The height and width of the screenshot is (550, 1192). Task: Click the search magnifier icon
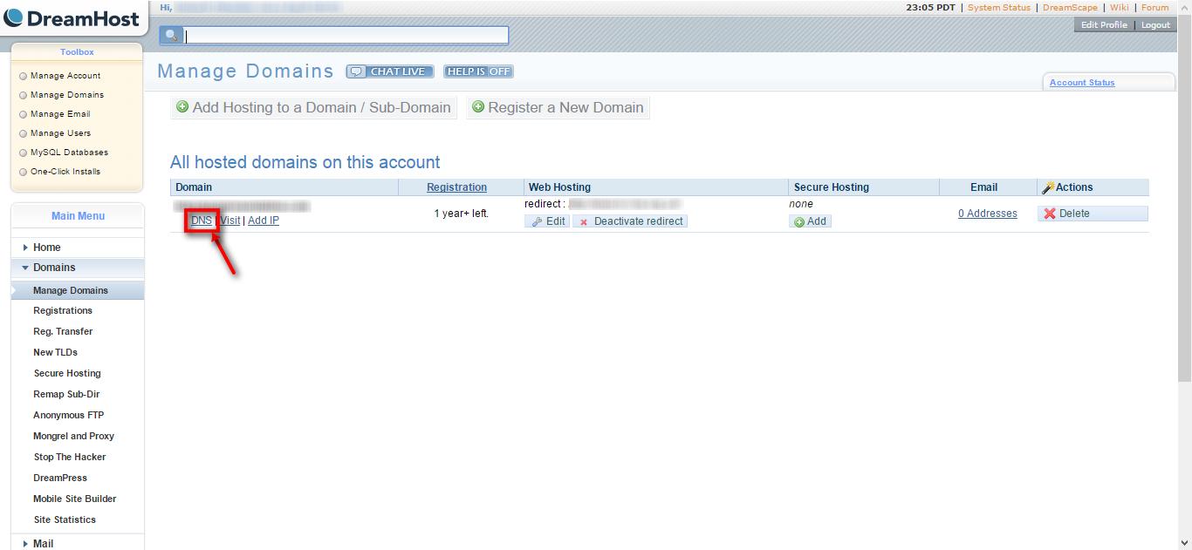coord(172,35)
